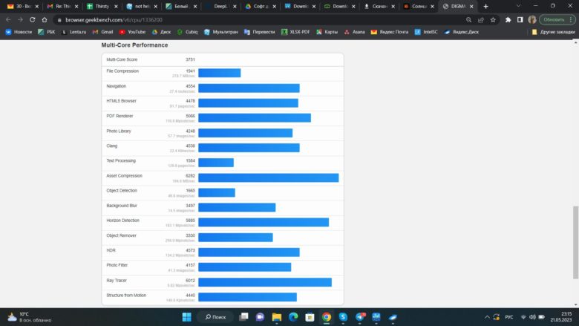Click the taskbar Поиск search box
This screenshot has height=326, width=579.
click(215, 317)
